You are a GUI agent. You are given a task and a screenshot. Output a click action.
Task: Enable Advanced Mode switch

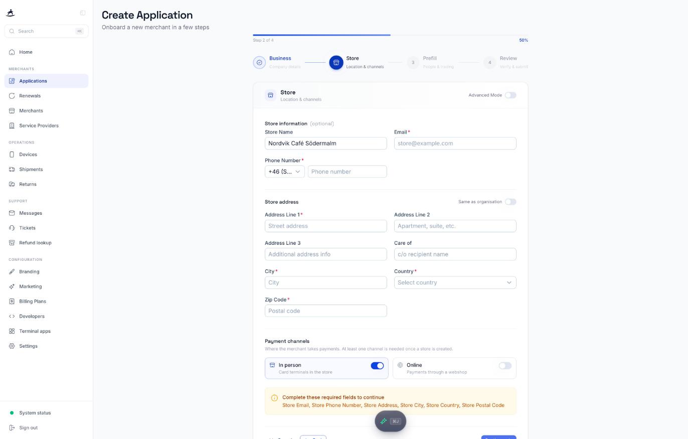510,95
